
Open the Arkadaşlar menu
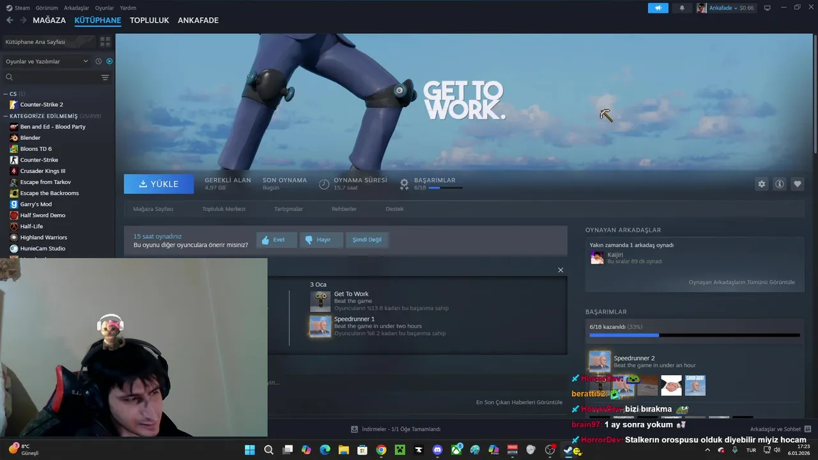click(77, 8)
